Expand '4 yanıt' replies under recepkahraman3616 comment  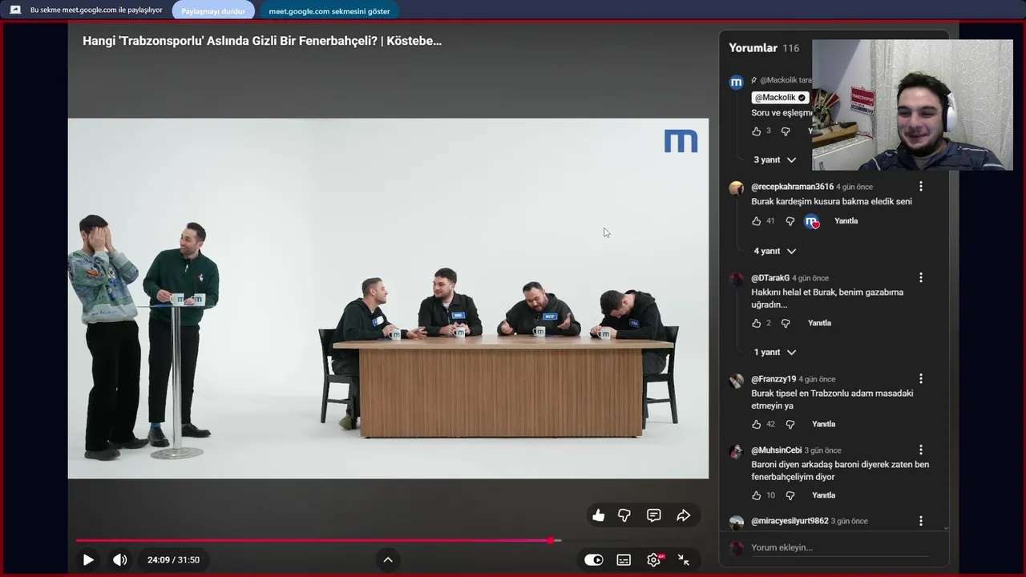775,251
